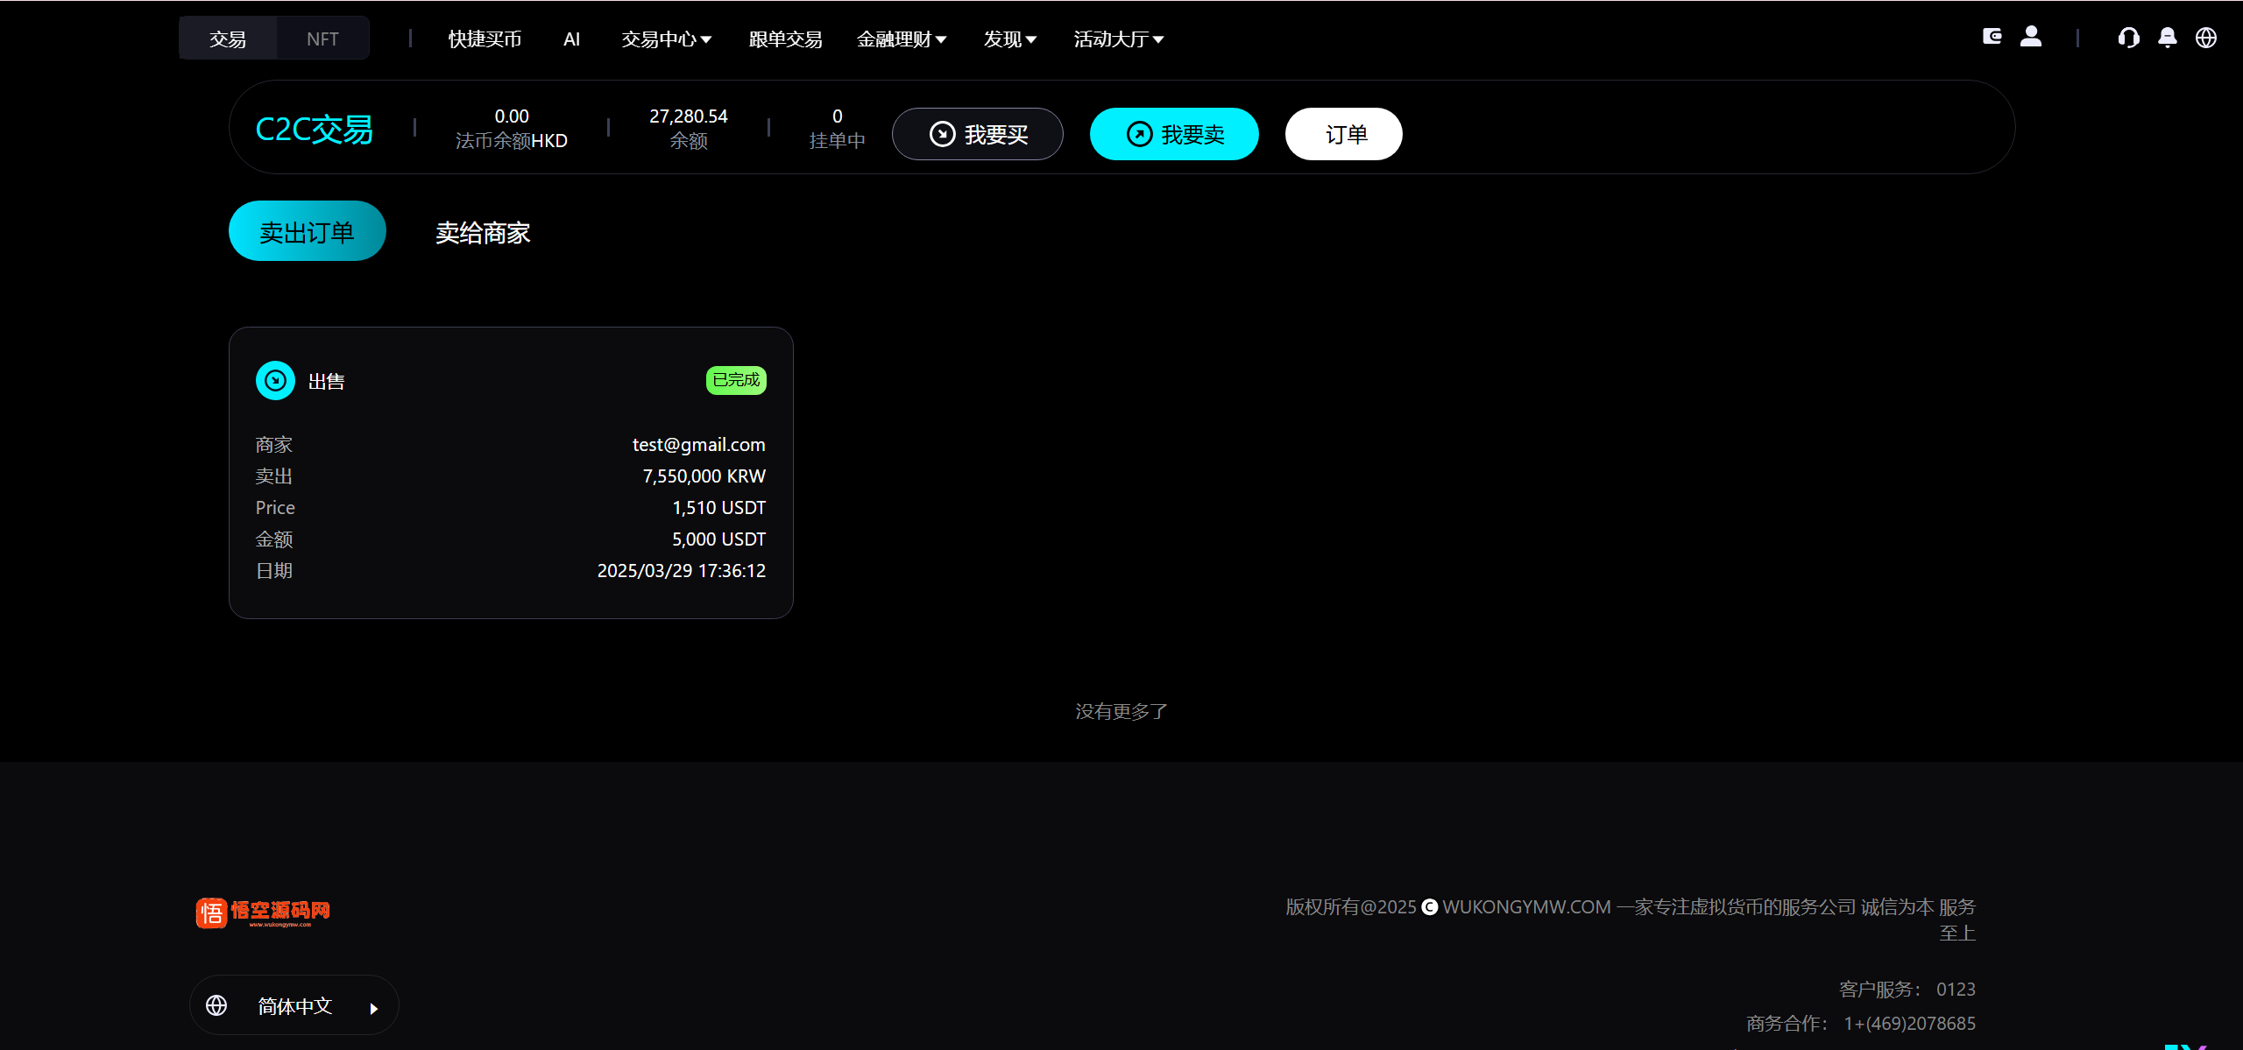
Task: Open the wallet icon in header
Action: 1992,37
